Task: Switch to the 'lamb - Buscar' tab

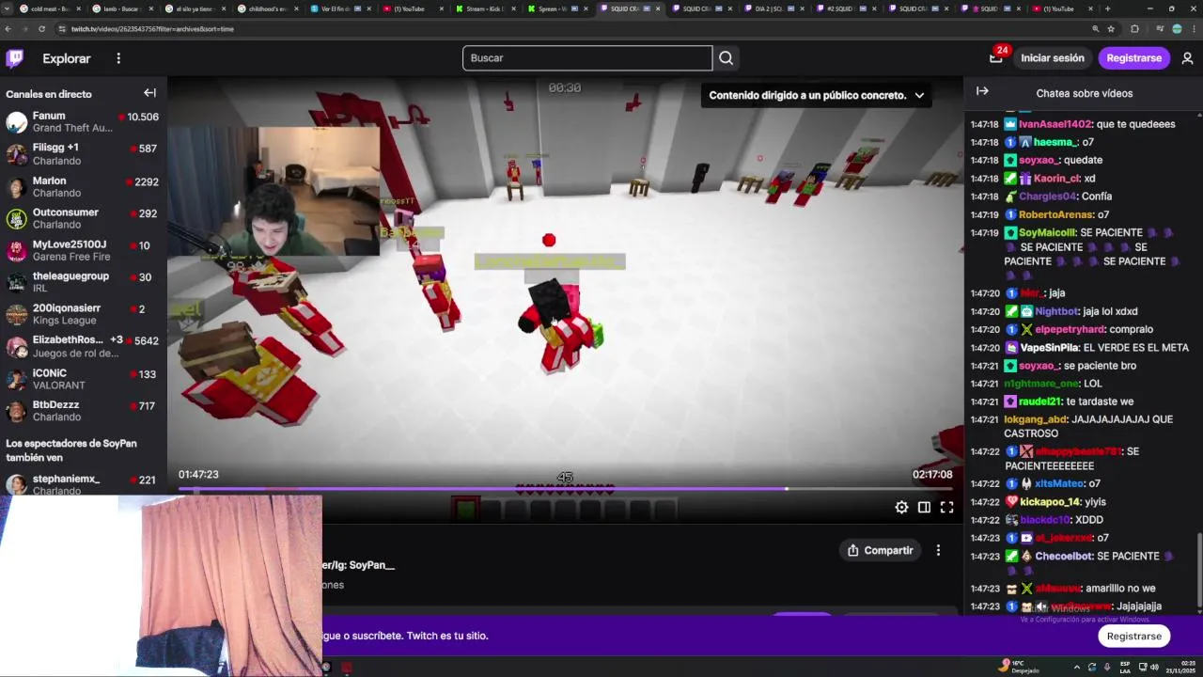Action: [122, 8]
